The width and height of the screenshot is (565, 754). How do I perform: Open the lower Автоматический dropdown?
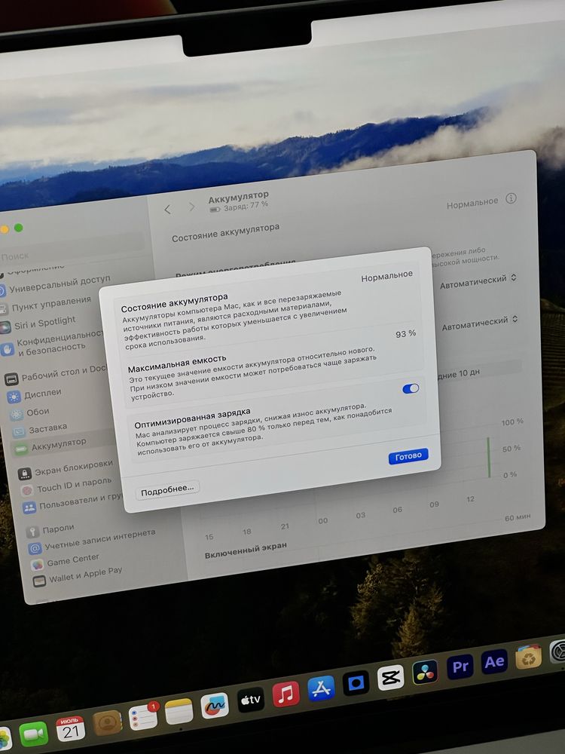(479, 323)
